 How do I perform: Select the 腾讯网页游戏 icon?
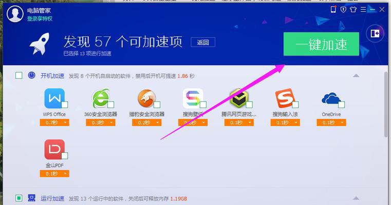(239, 98)
